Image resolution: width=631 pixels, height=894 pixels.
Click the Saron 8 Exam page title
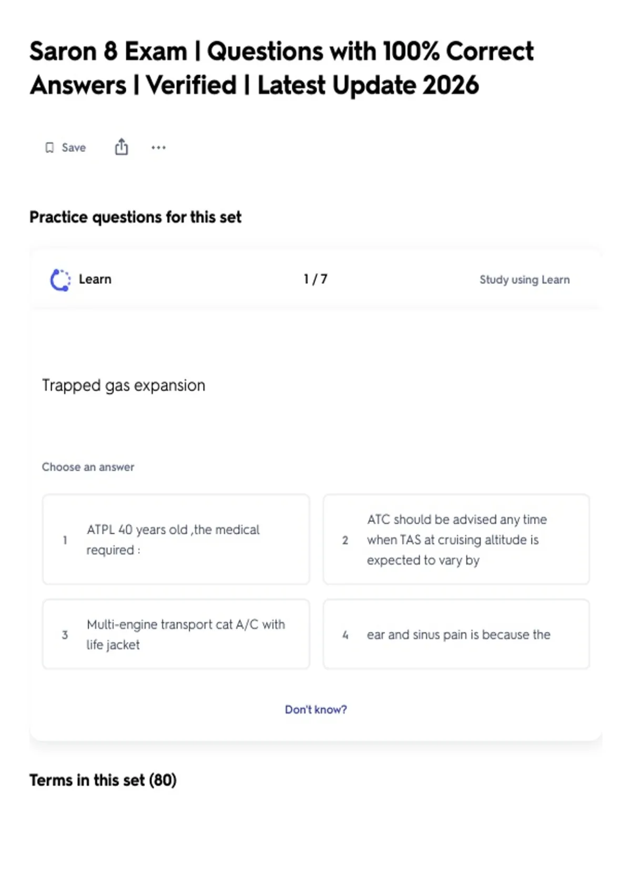point(281,68)
